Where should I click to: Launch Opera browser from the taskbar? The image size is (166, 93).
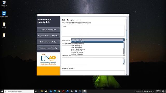click(63, 91)
